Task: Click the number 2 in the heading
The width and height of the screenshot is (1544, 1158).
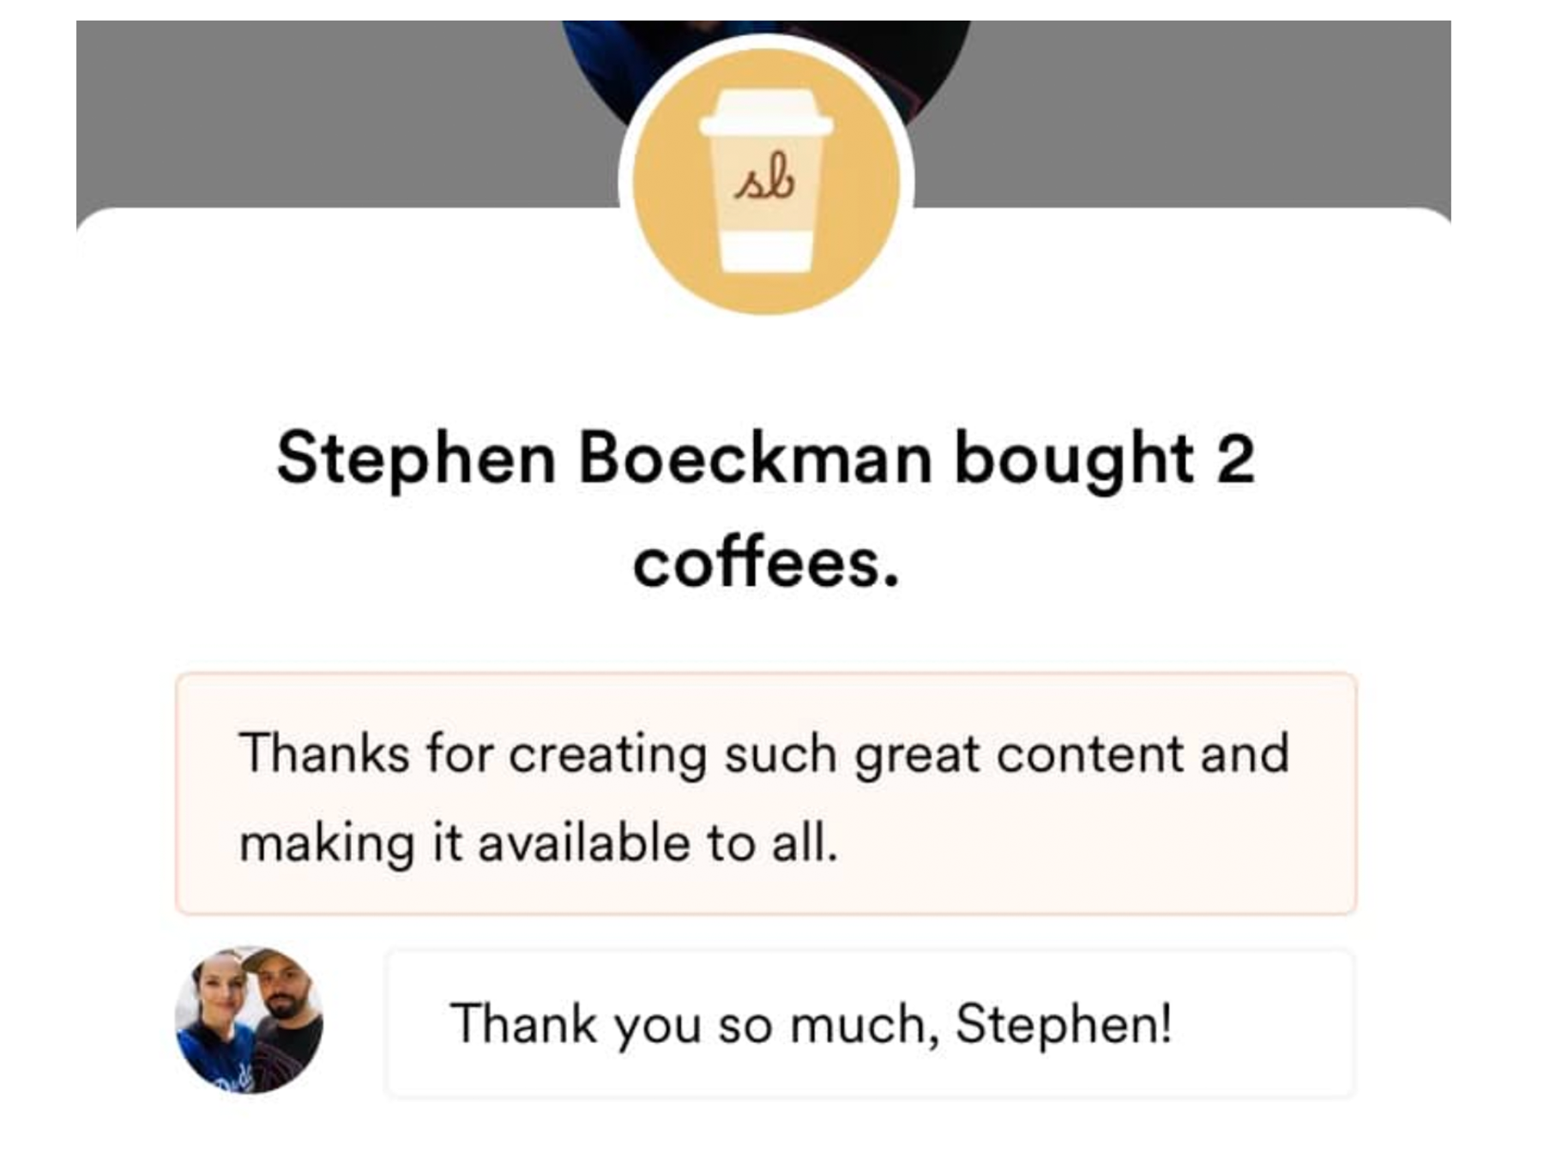Action: [1235, 459]
